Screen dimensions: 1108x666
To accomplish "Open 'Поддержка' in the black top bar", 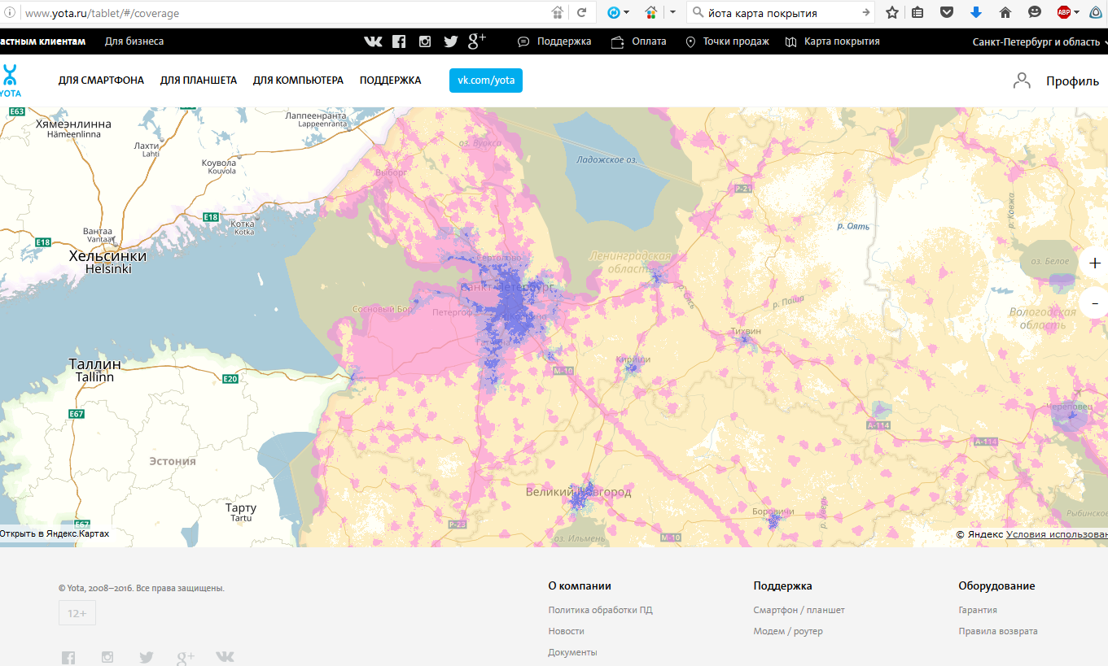I will click(x=554, y=41).
